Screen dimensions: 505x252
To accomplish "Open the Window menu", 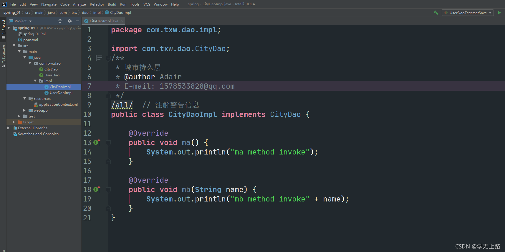I will coord(160,4).
